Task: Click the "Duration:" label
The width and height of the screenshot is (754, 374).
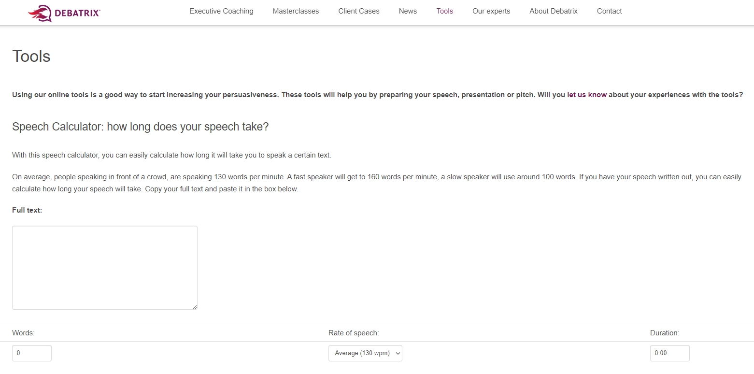Action: tap(664, 333)
